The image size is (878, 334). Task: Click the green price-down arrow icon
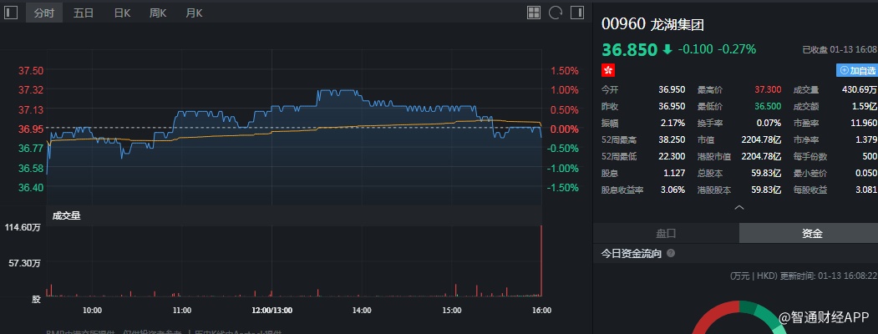[667, 49]
